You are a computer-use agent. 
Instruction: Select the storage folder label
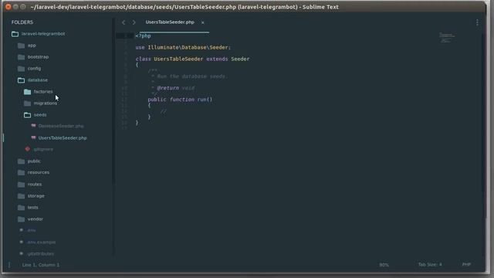coord(36,195)
